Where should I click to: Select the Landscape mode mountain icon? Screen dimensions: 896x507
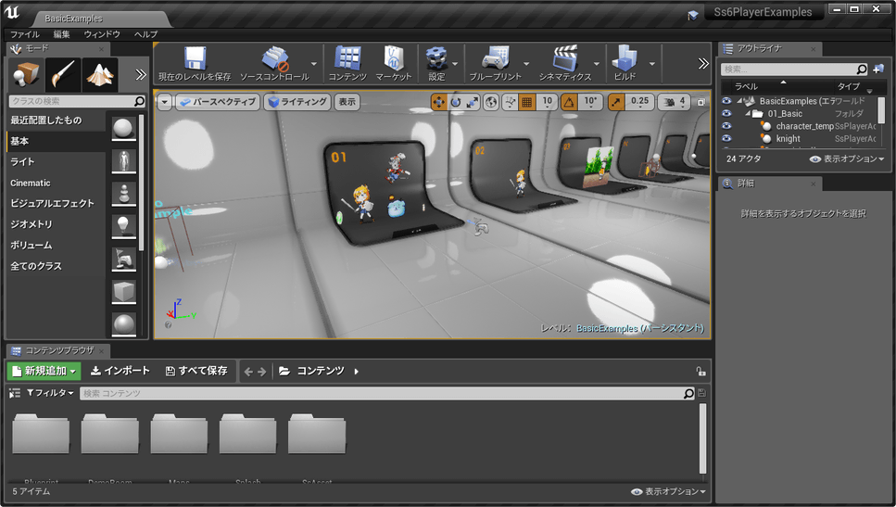click(100, 74)
